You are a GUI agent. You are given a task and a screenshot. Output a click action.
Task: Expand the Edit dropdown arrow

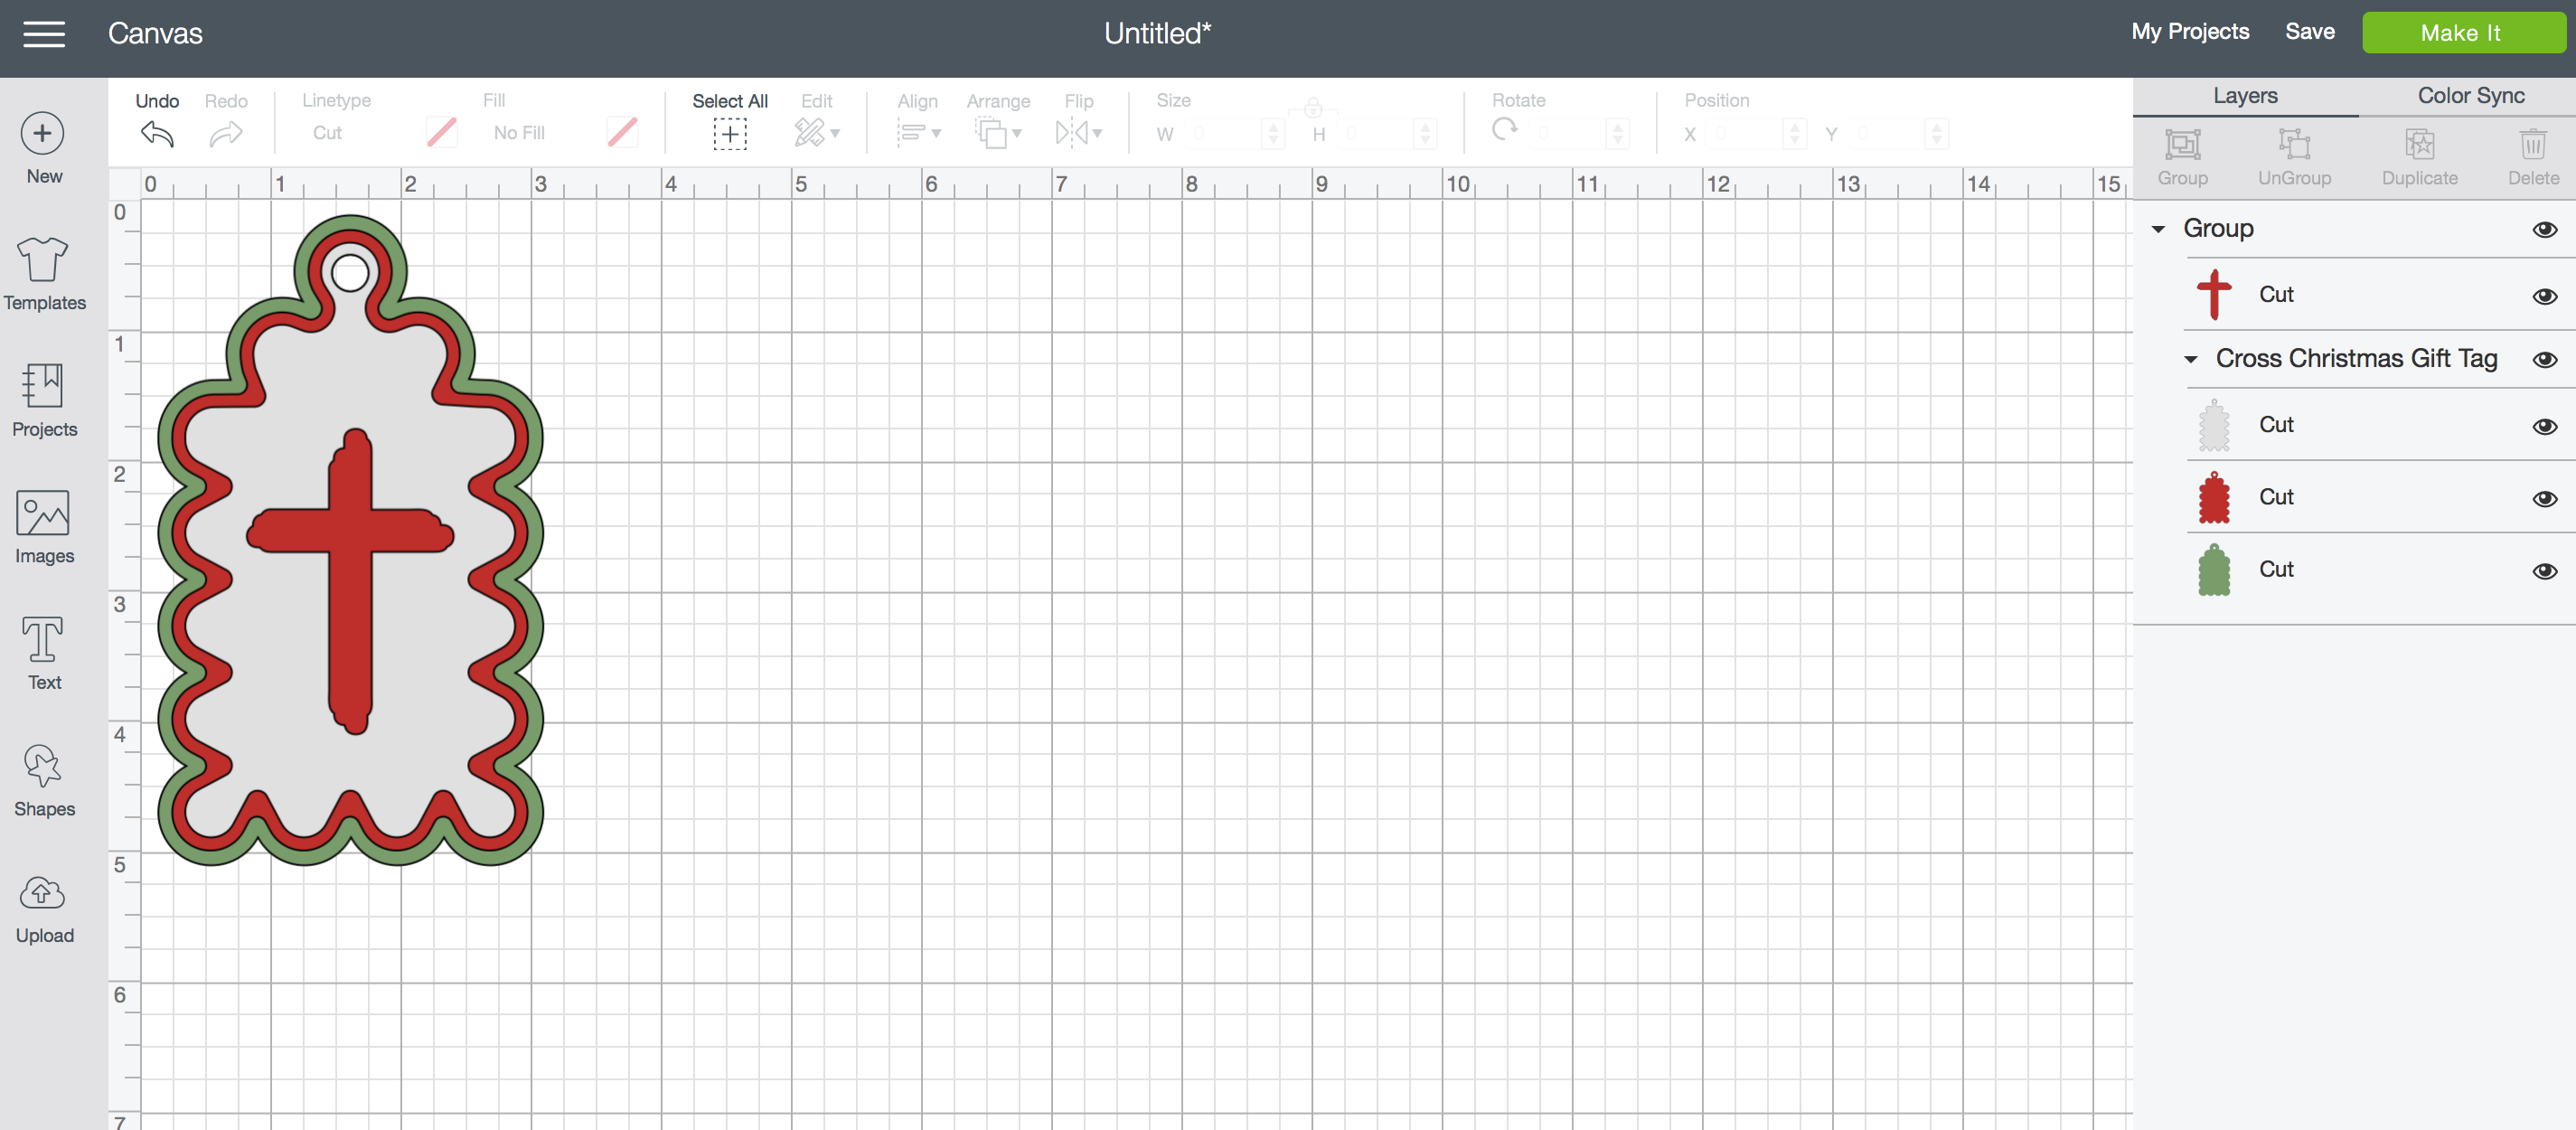point(835,133)
